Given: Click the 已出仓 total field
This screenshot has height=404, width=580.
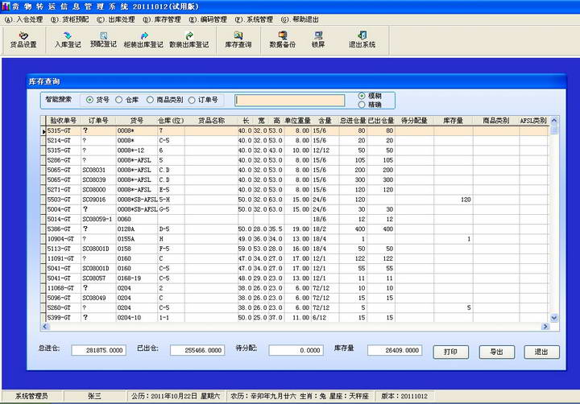Looking at the screenshot, I should click(x=197, y=350).
